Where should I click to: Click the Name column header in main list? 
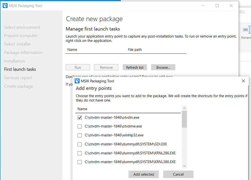72,50
